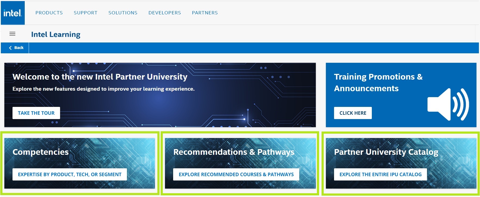Open the Solutions menu
Screen dimensions: 480x197
[123, 13]
